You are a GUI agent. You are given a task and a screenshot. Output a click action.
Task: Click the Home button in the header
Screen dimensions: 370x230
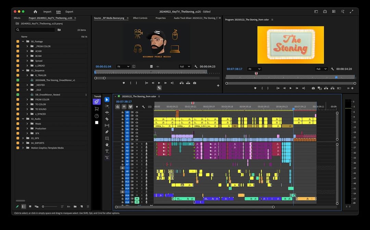[x=35, y=12]
